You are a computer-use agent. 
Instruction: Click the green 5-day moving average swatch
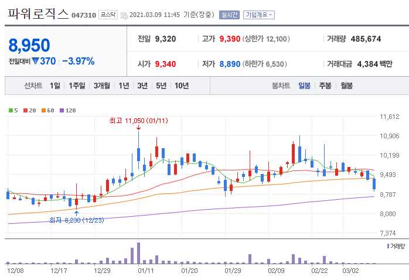pyautogui.click(x=11, y=111)
